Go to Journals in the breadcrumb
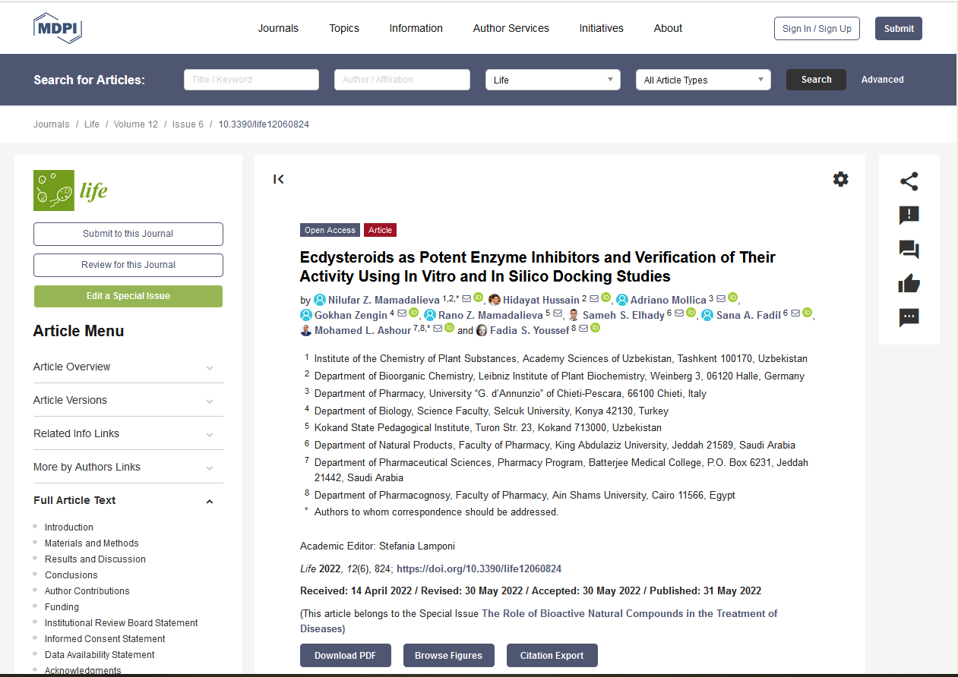Image resolution: width=958 pixels, height=677 pixels. pos(51,124)
